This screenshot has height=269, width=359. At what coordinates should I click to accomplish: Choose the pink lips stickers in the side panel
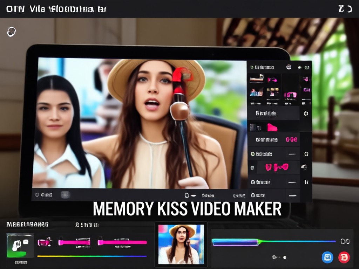(x=277, y=167)
